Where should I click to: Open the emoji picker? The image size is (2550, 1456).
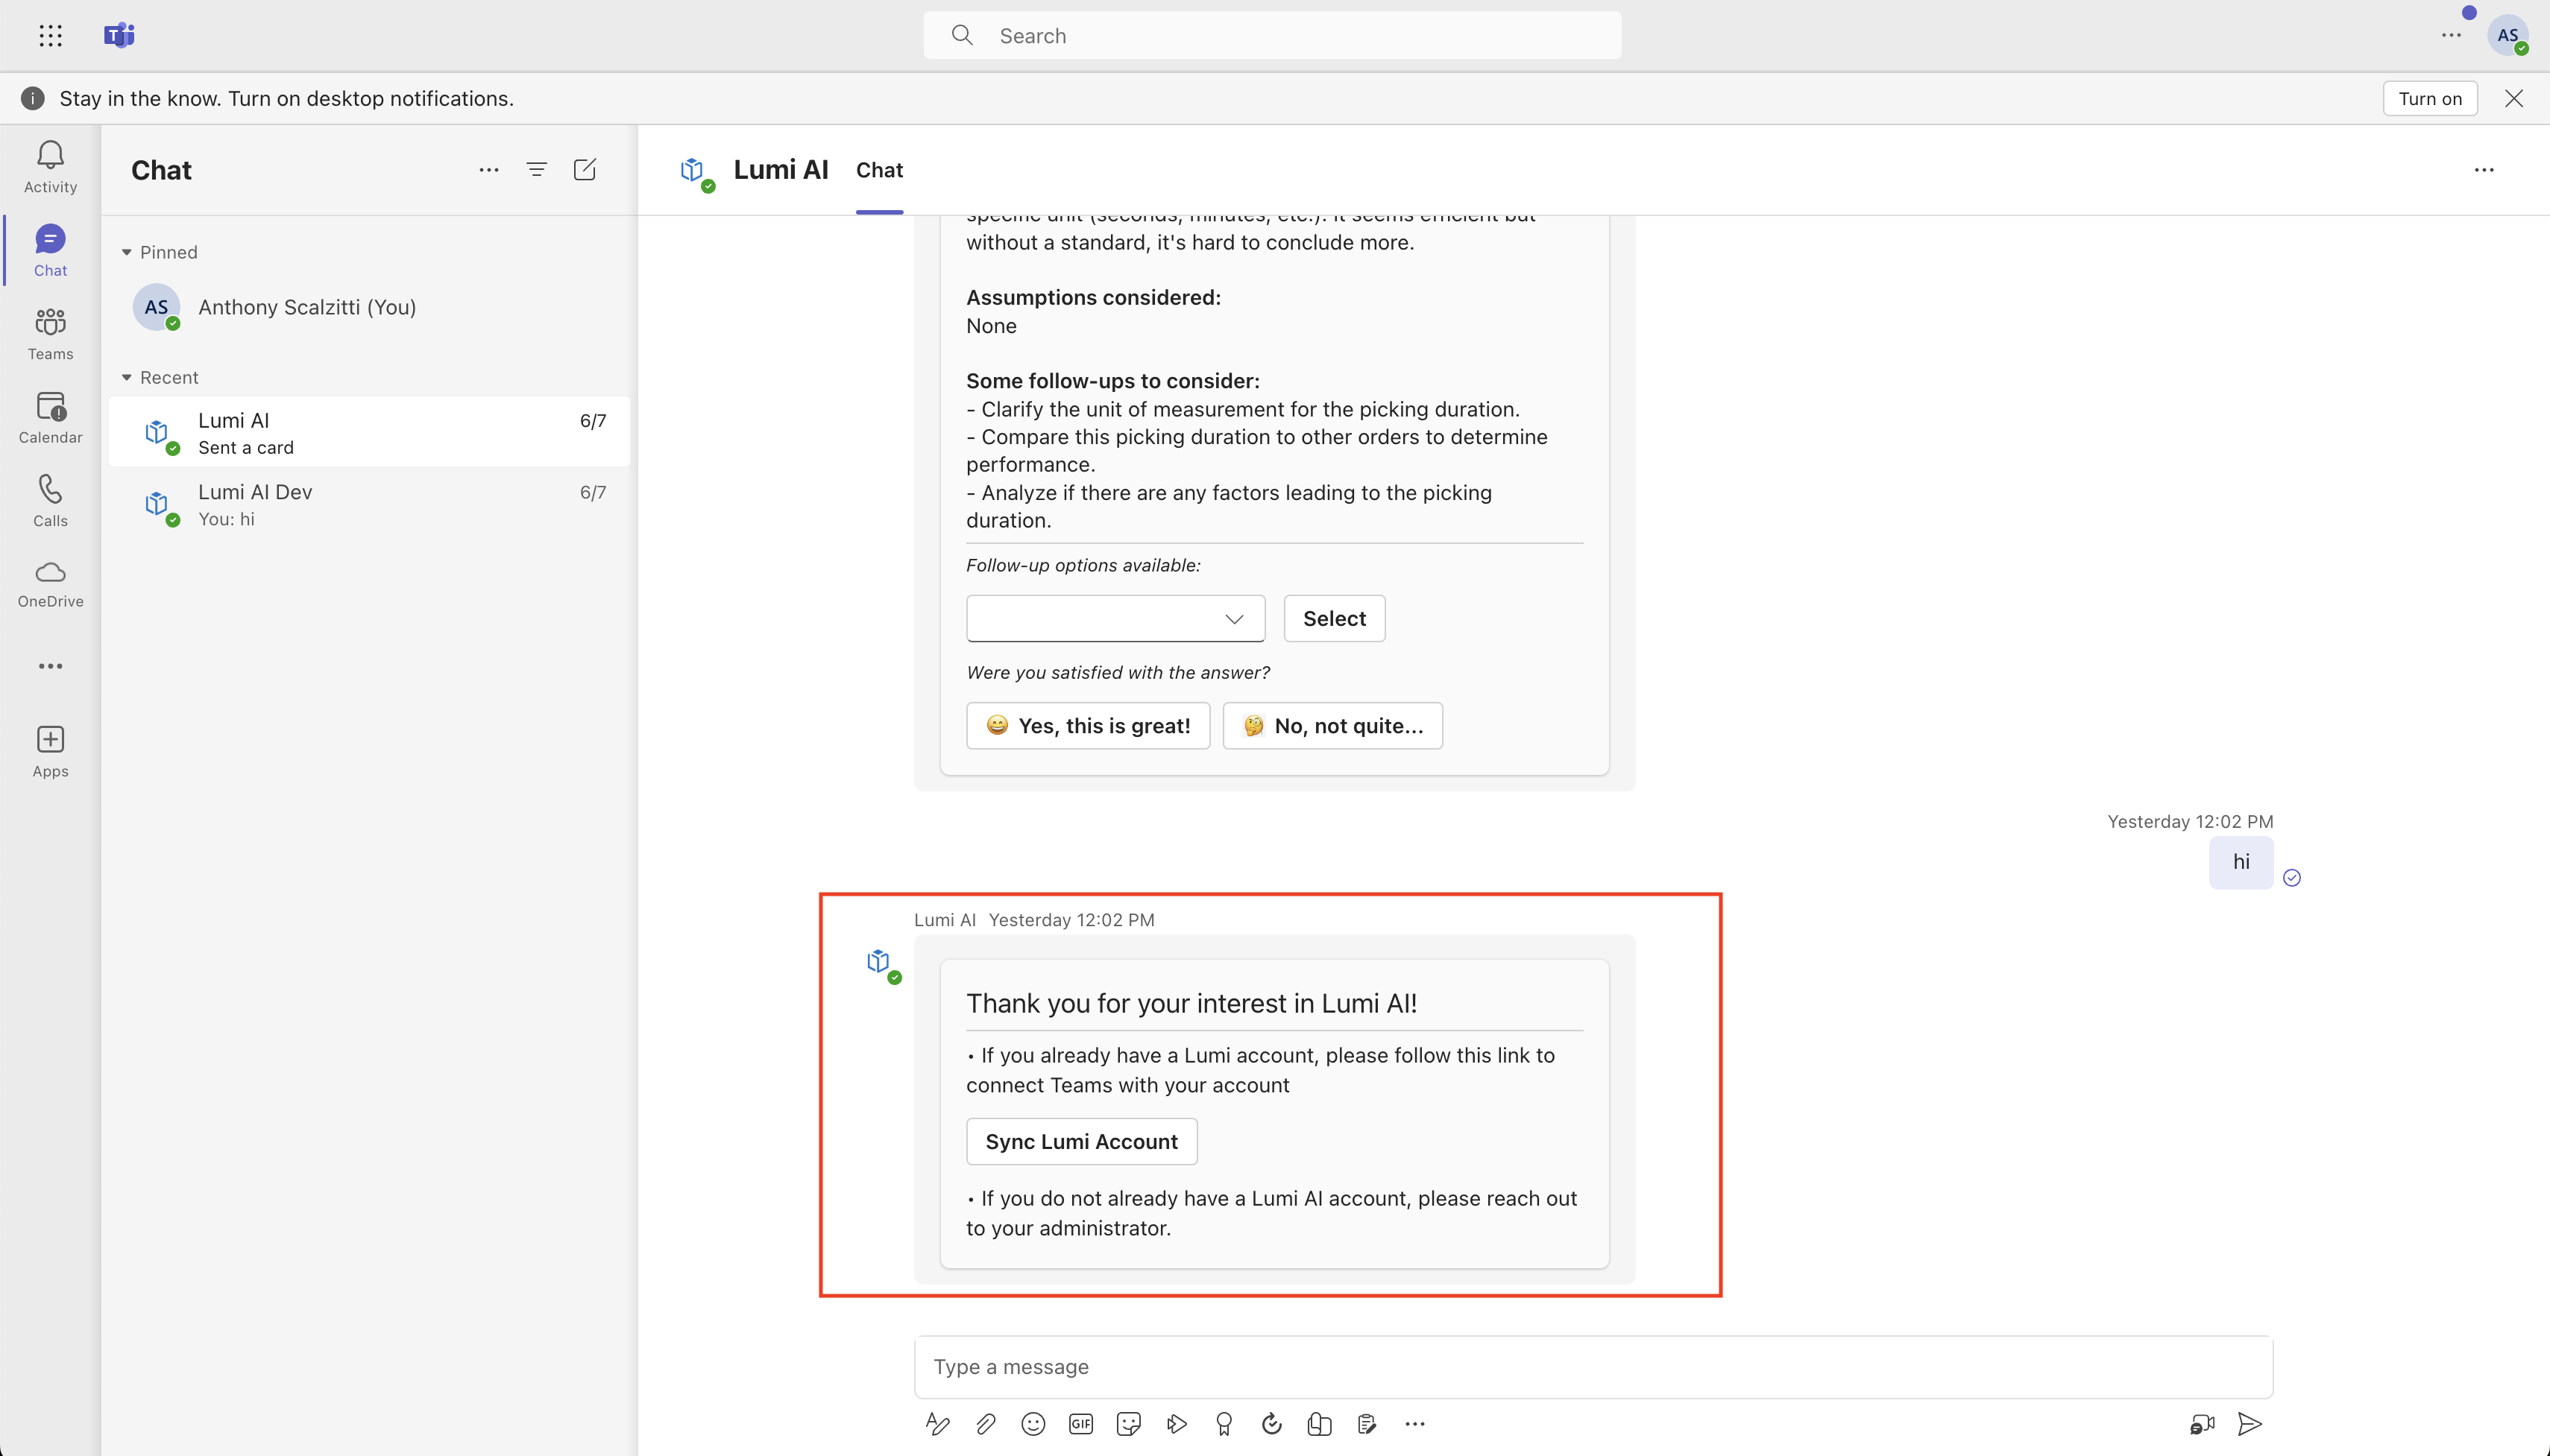pyautogui.click(x=1033, y=1423)
